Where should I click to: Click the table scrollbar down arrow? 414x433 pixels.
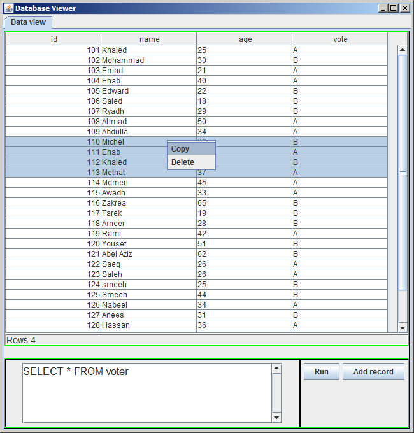tap(403, 327)
